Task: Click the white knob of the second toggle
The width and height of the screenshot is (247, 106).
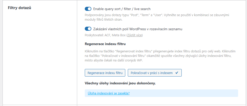Action: click(89, 29)
